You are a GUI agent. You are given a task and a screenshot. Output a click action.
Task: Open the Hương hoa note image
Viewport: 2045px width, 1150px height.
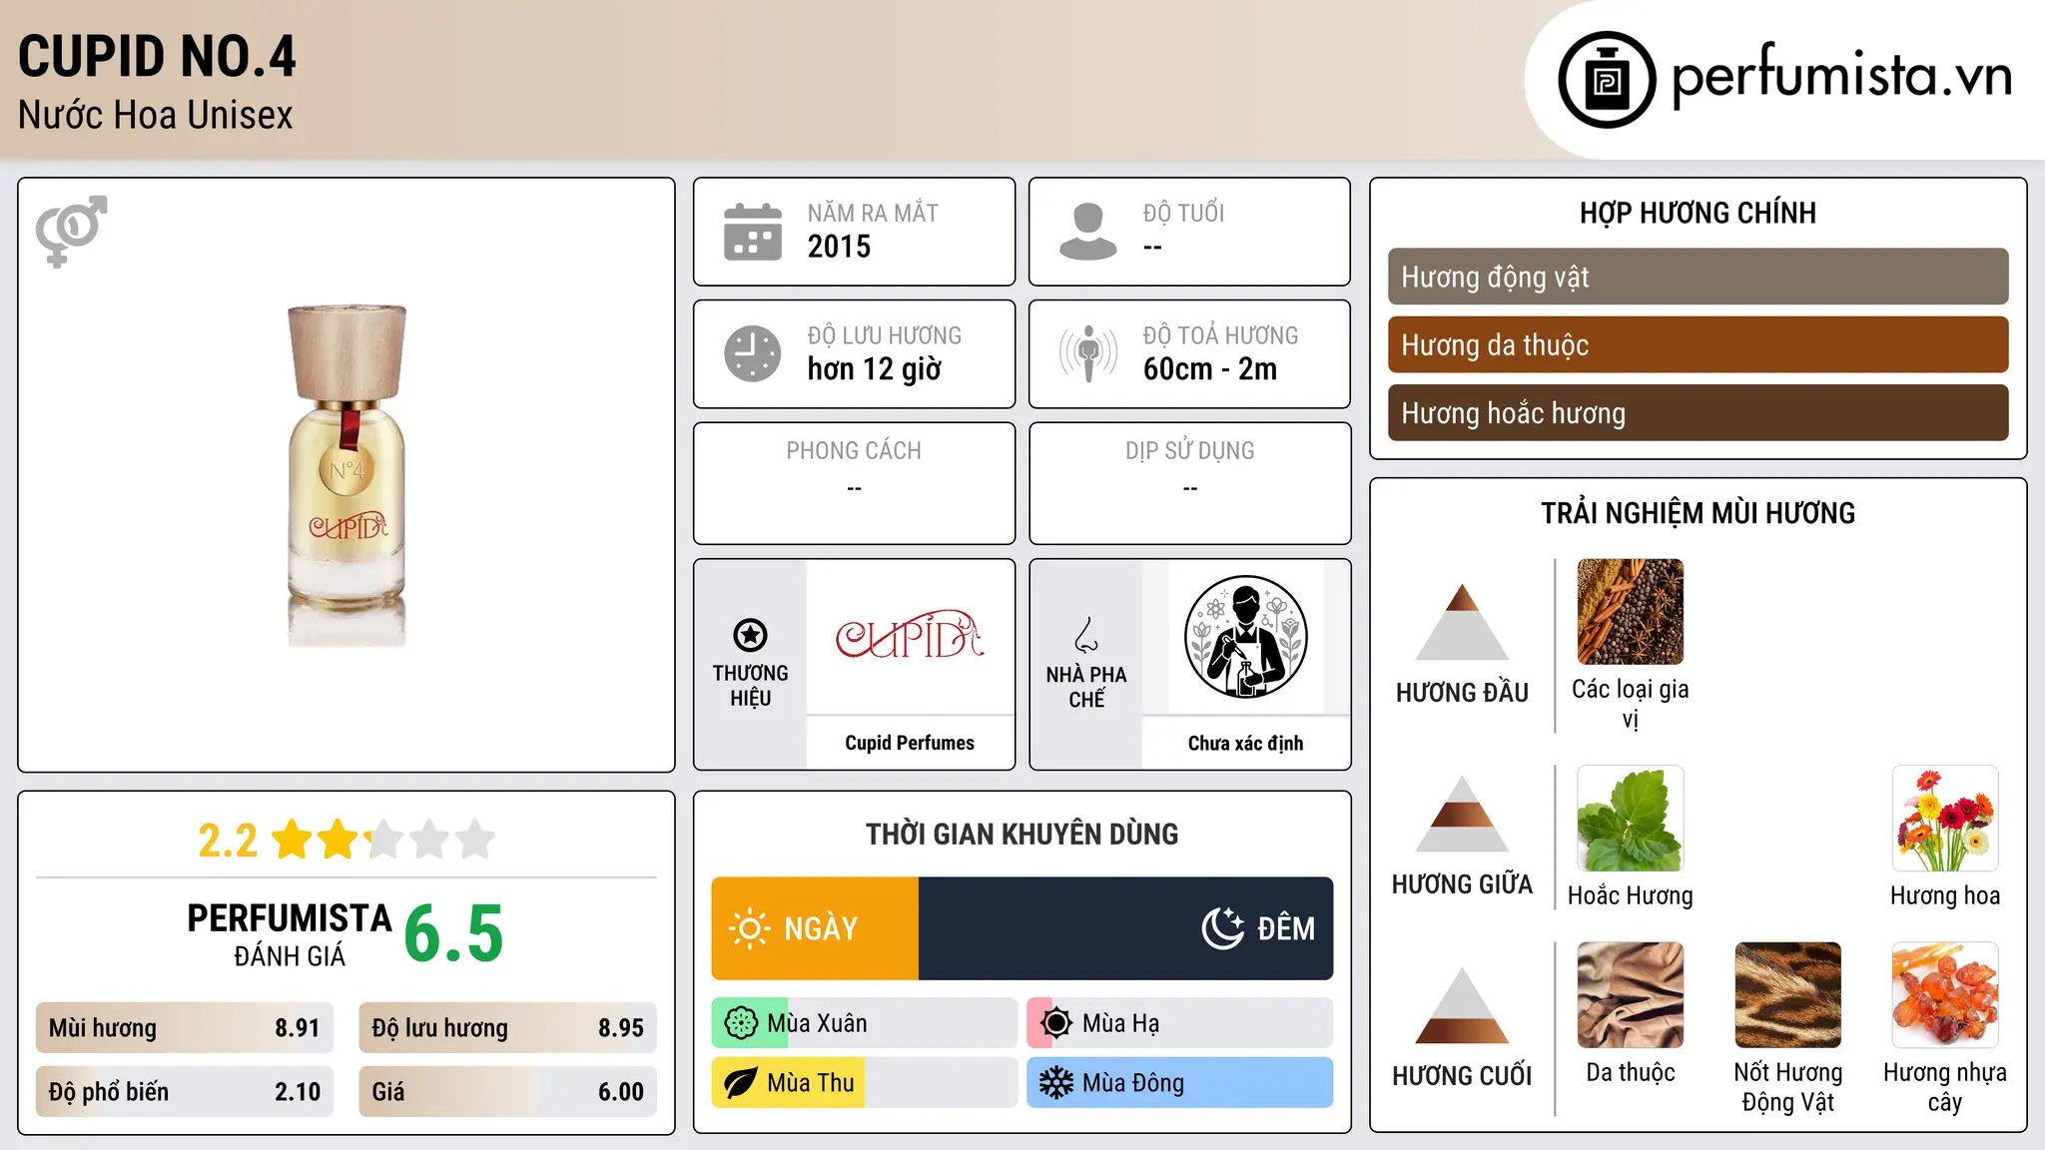pos(1945,819)
